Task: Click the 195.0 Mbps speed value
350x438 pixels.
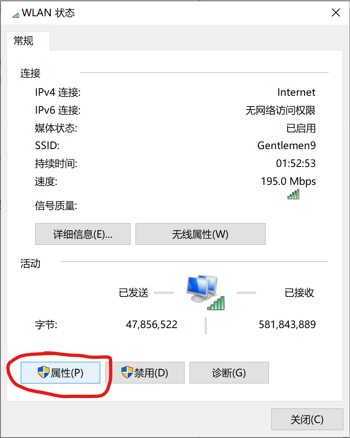Action: coord(288,181)
